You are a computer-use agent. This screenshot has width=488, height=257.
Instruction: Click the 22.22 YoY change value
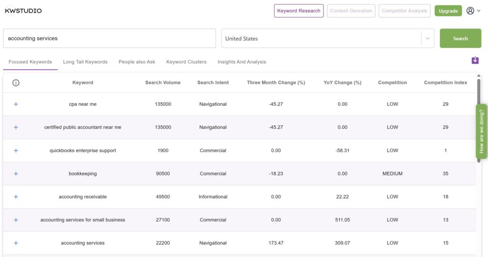coord(342,197)
